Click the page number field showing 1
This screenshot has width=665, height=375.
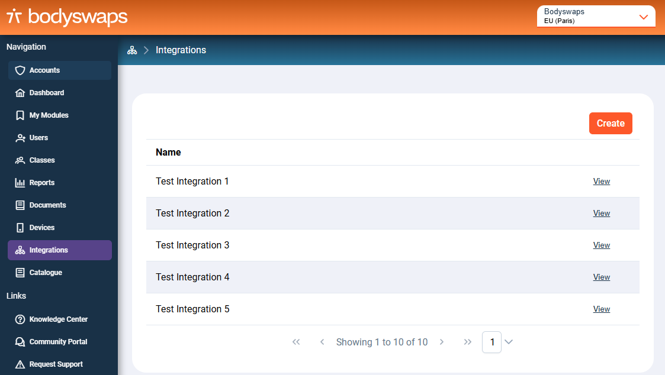pos(491,342)
